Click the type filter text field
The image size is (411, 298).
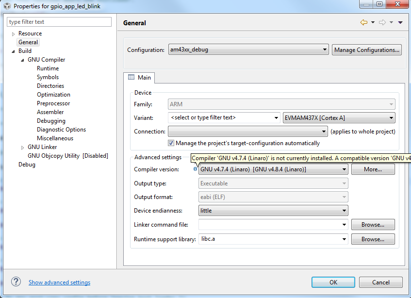pyautogui.click(x=59, y=22)
